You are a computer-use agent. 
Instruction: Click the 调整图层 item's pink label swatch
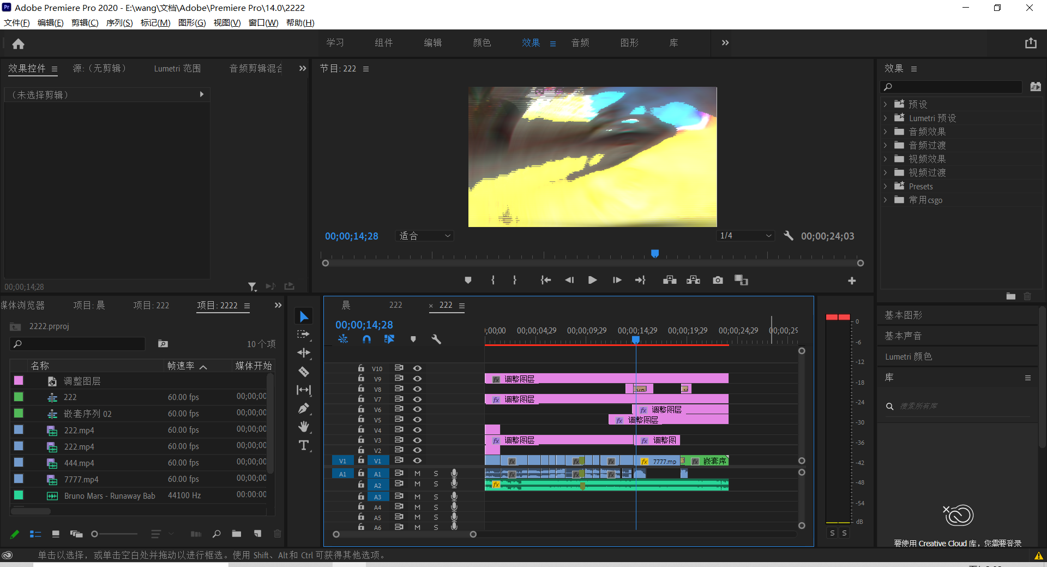(19, 380)
